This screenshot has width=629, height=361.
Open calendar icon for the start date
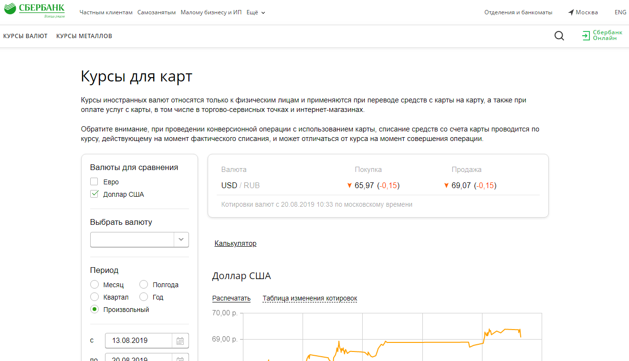click(x=180, y=341)
